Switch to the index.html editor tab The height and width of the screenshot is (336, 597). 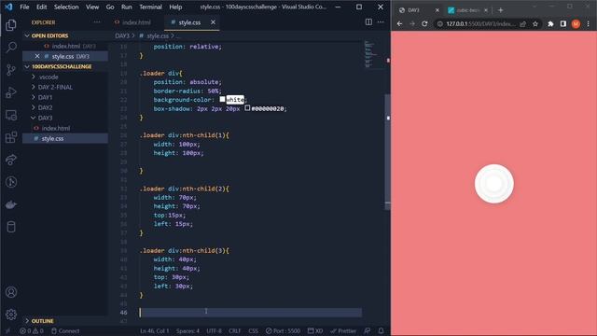[x=136, y=22]
